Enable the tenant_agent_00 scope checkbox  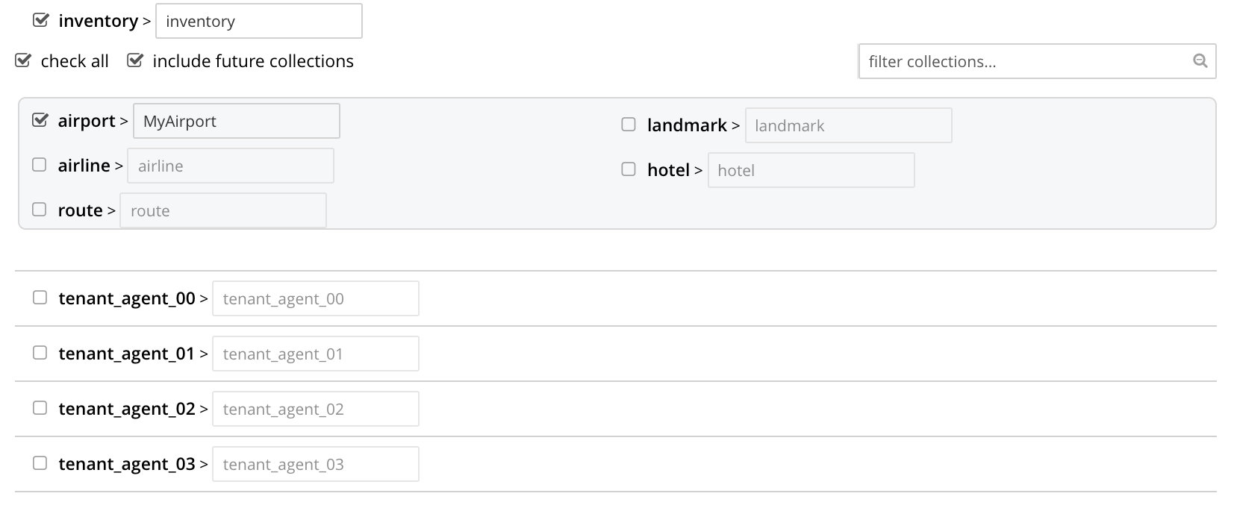click(x=40, y=298)
